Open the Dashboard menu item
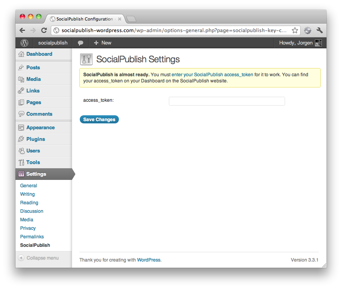Viewport: 342px width, 289px height. click(39, 54)
